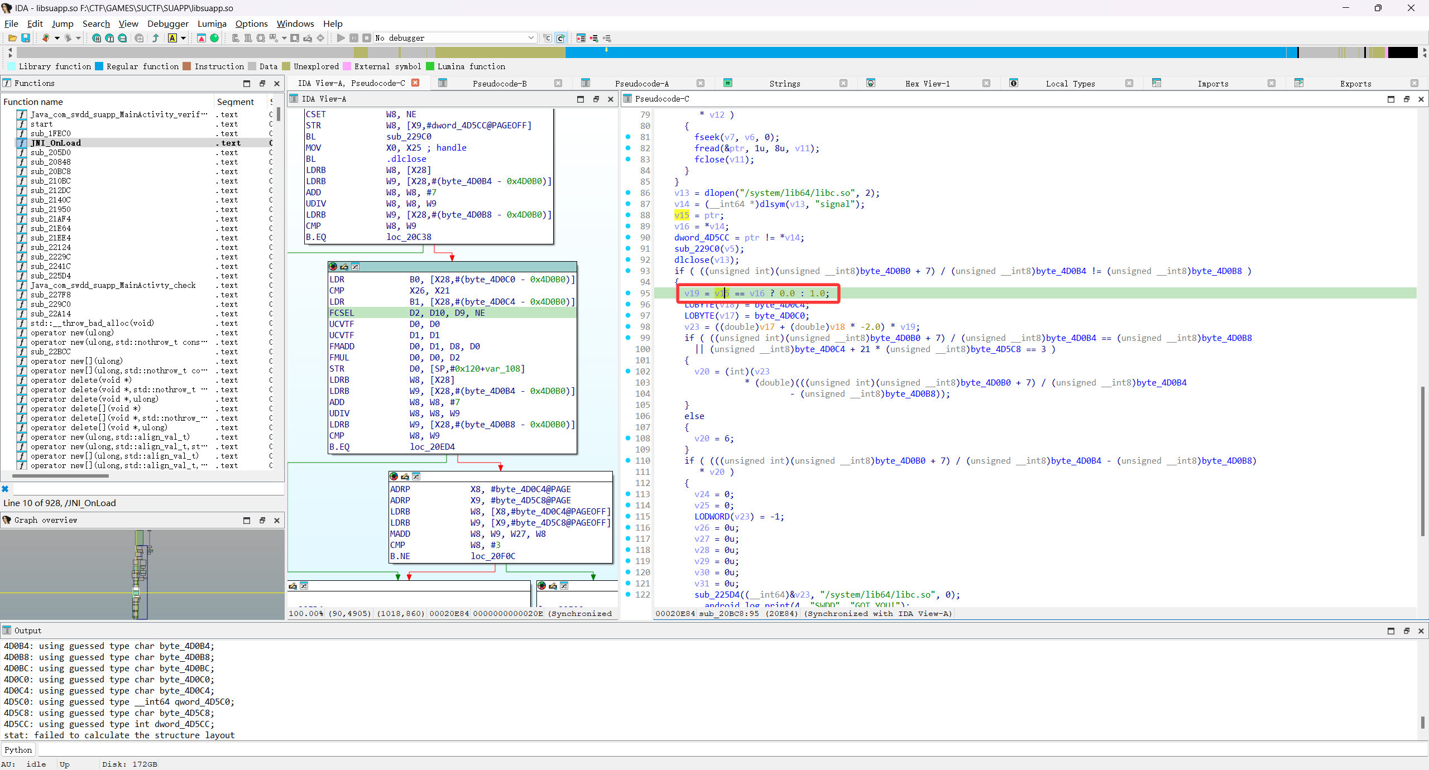Viewport: 1429px width, 770px height.
Task: Switch to the Pseudocode-B tab
Action: click(500, 84)
